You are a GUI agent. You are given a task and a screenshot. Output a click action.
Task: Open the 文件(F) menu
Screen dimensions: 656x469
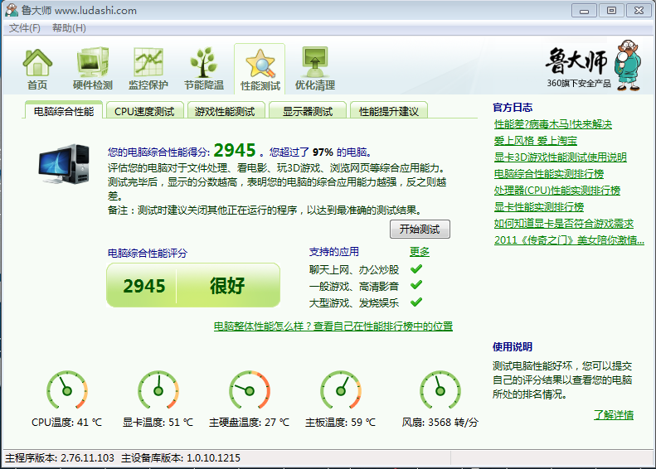[25, 28]
